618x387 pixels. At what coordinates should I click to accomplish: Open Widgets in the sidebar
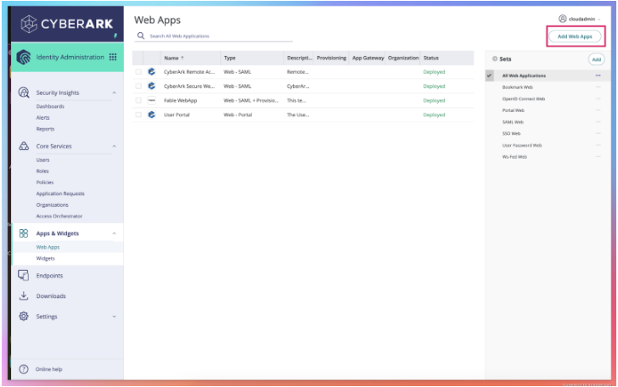45,259
